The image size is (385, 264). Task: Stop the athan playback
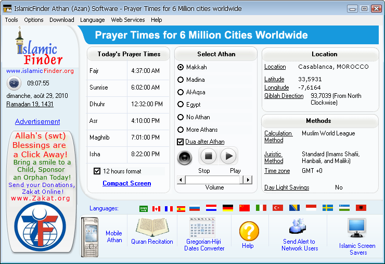209,156
